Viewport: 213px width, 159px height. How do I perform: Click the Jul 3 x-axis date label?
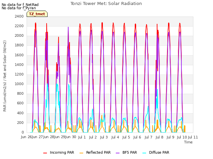[104, 137]
